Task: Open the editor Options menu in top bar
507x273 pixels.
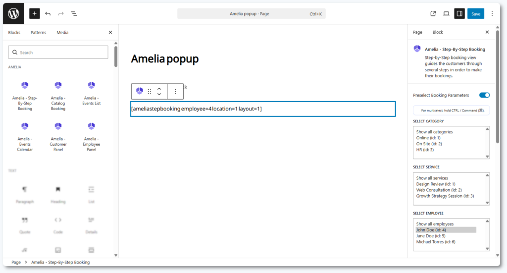Action: pos(492,14)
